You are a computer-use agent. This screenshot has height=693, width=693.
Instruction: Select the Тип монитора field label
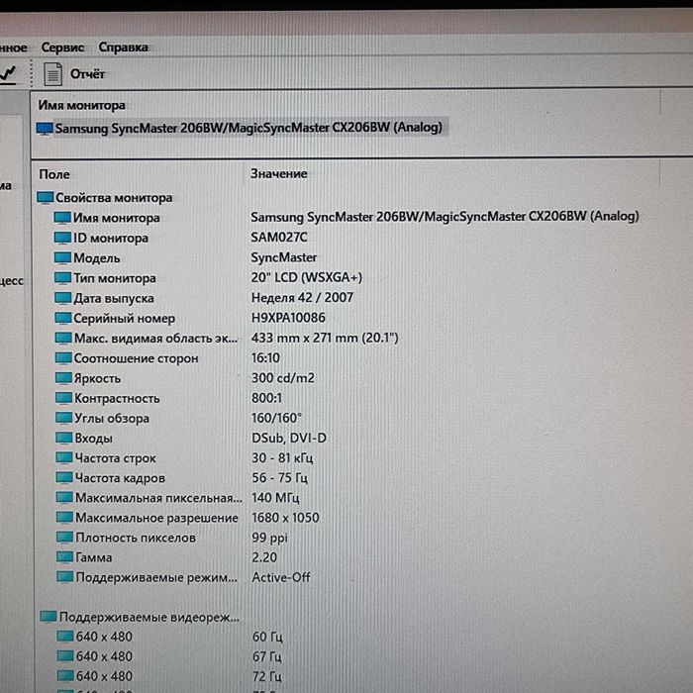pos(115,278)
